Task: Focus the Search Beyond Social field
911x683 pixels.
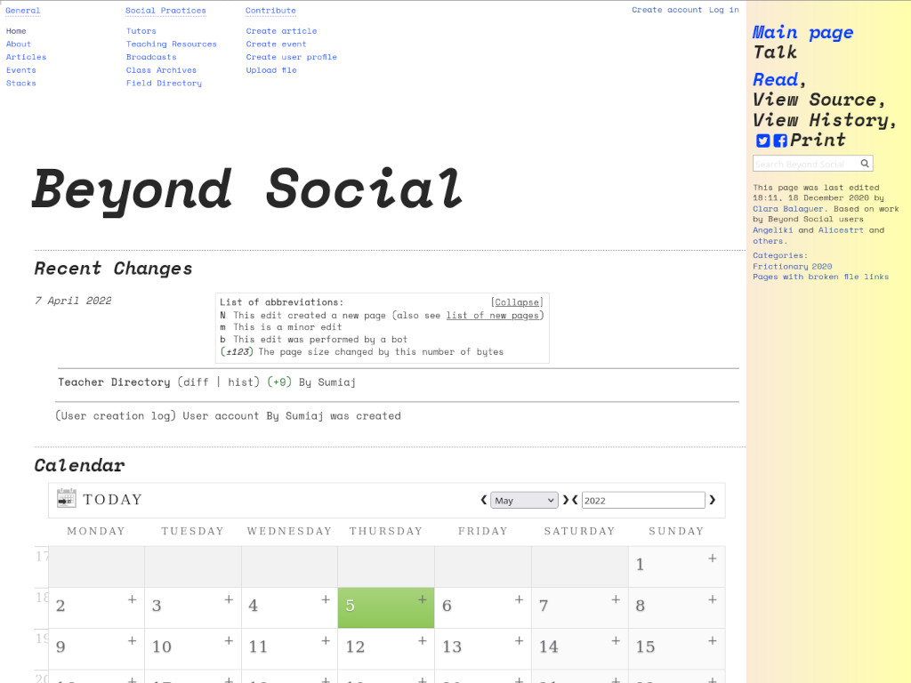Action: (805, 164)
